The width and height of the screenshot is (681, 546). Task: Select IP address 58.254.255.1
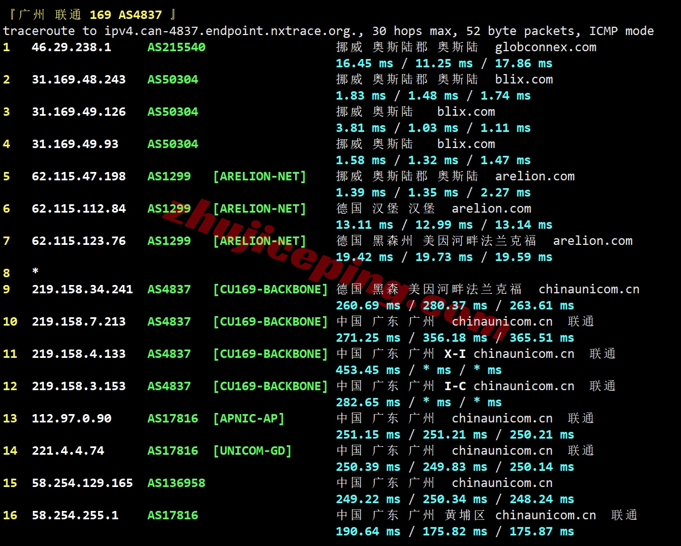tap(75, 515)
